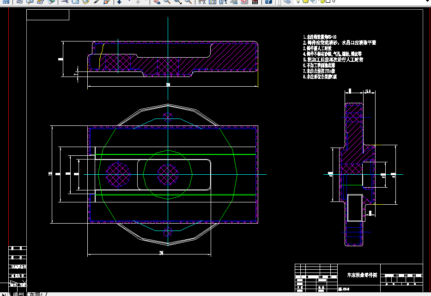
Task: Open the Undo history dropdown arrow
Action: (129, 1)
